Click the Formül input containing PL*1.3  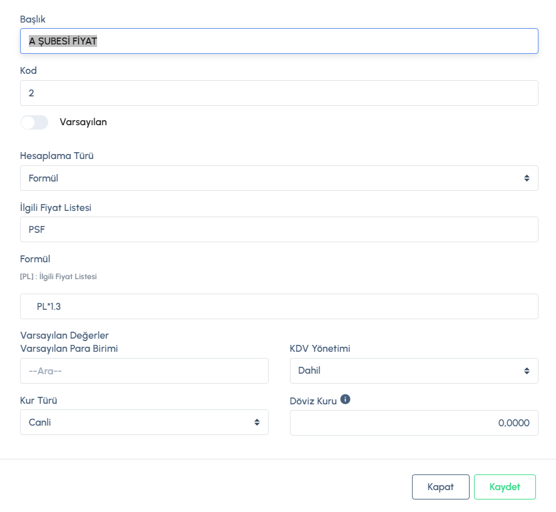coord(279,307)
